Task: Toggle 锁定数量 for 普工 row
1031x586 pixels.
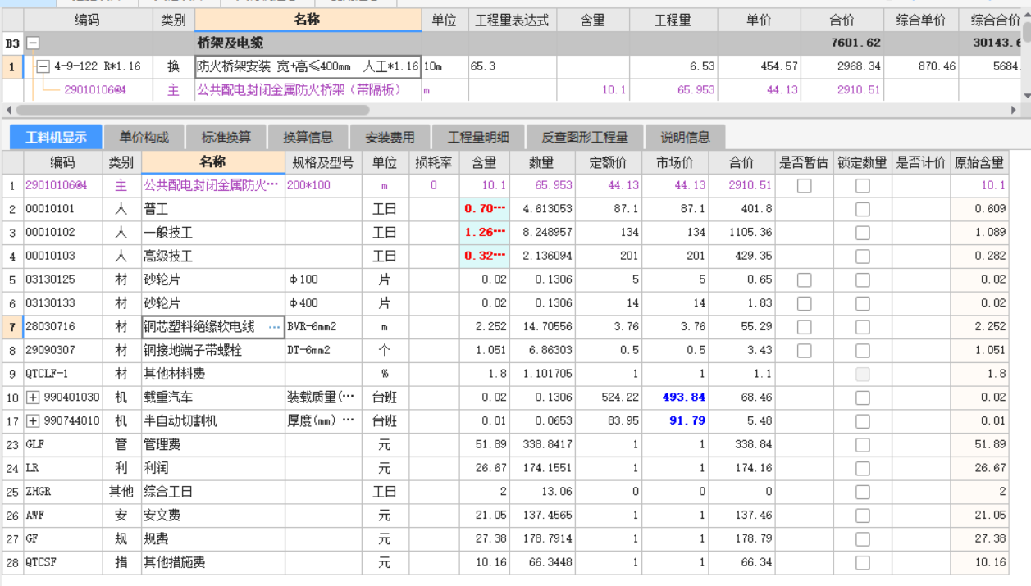Action: (863, 210)
